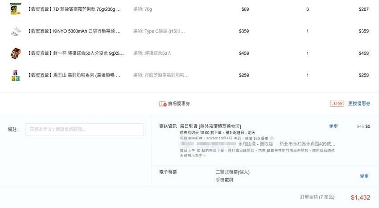Screen dimensions: 379x208
Task: Click subtotal $267
Action: pyautogui.click(x=363, y=9)
